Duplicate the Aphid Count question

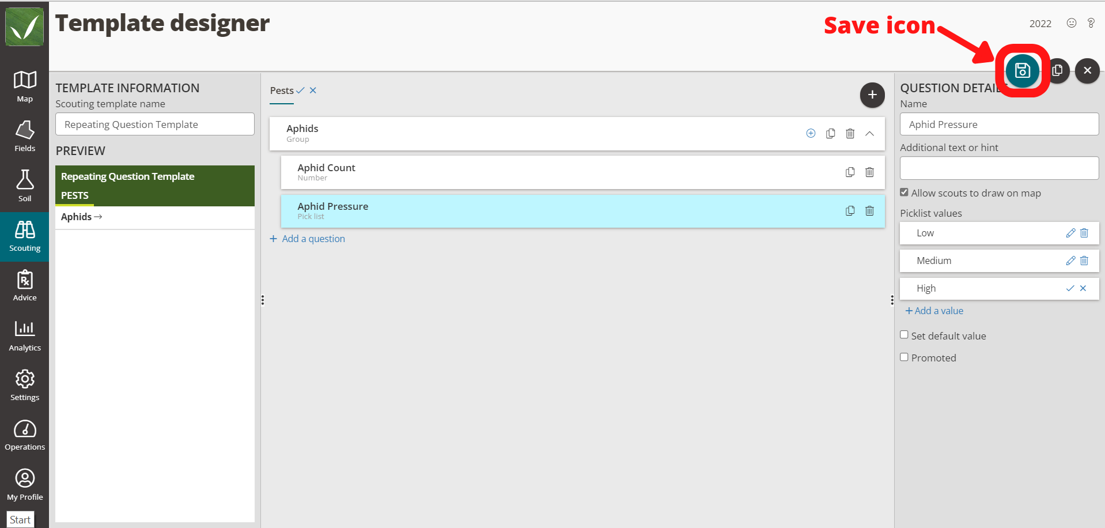pyautogui.click(x=850, y=172)
